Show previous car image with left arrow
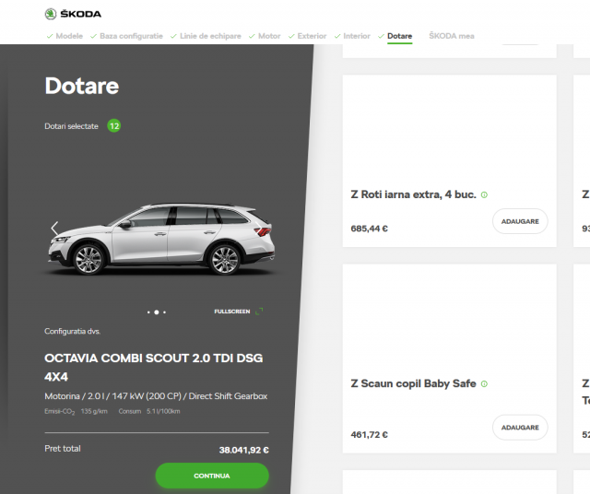The width and height of the screenshot is (590, 494). pos(54,229)
